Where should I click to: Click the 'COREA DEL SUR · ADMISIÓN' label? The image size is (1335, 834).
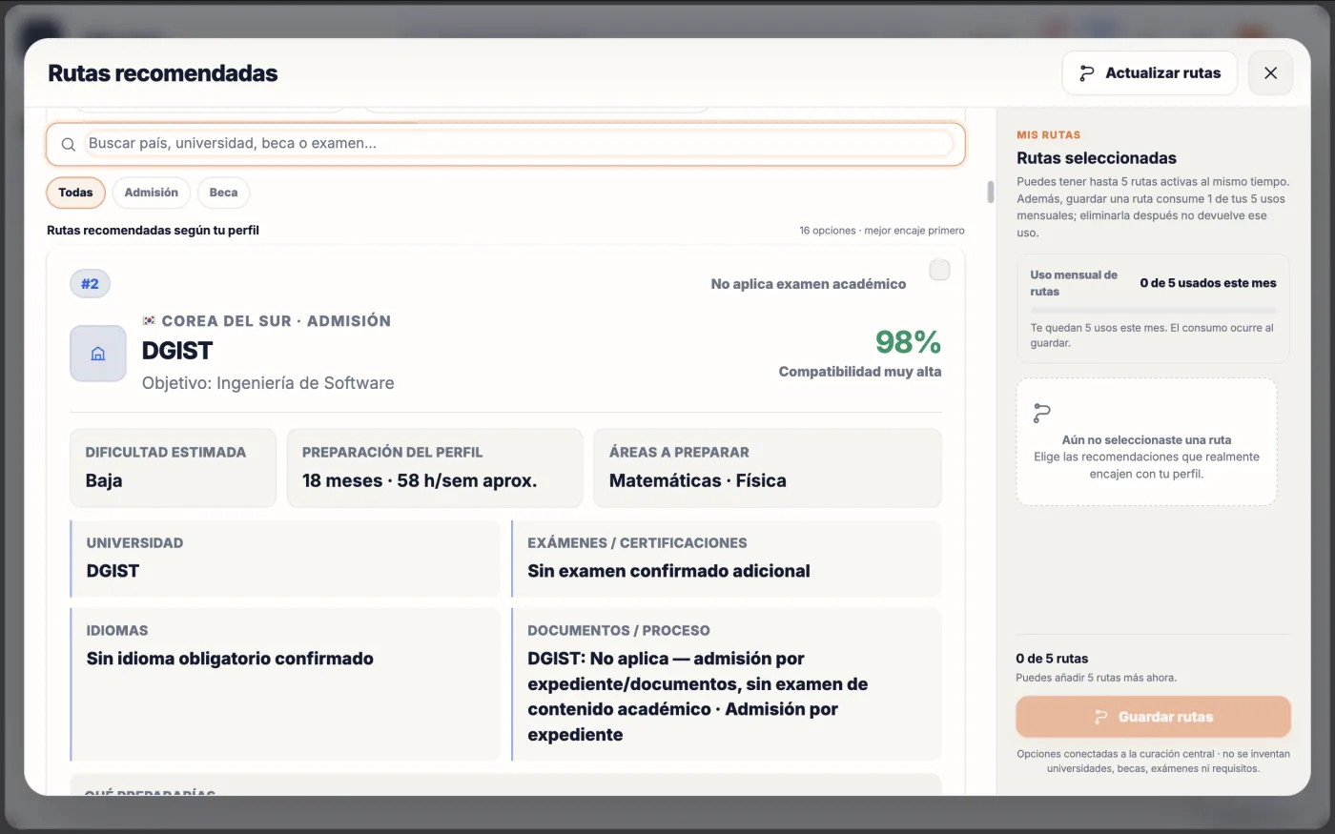pos(277,321)
